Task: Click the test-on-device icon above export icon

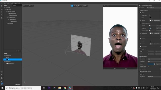Action: tap(2, 72)
